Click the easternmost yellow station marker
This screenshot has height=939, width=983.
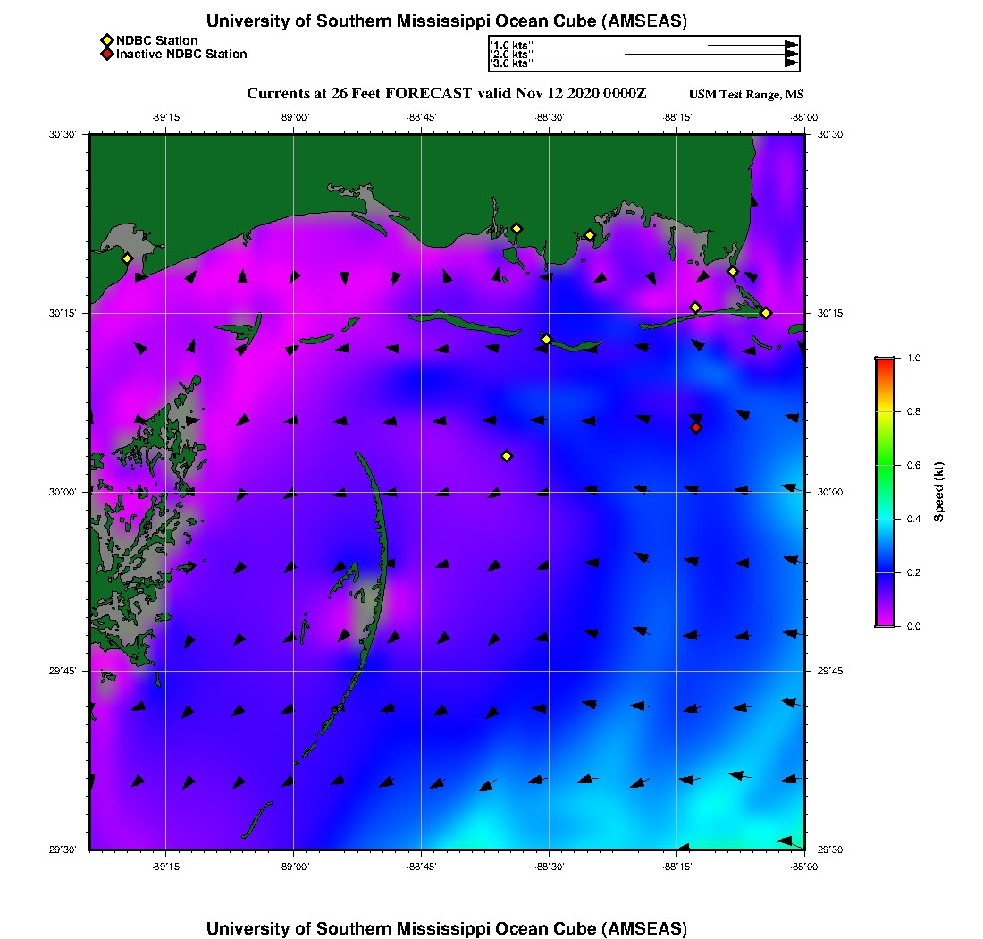tap(766, 312)
